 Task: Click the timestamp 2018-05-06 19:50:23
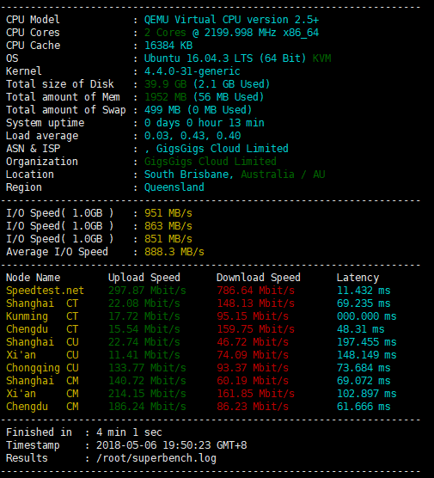[154, 445]
